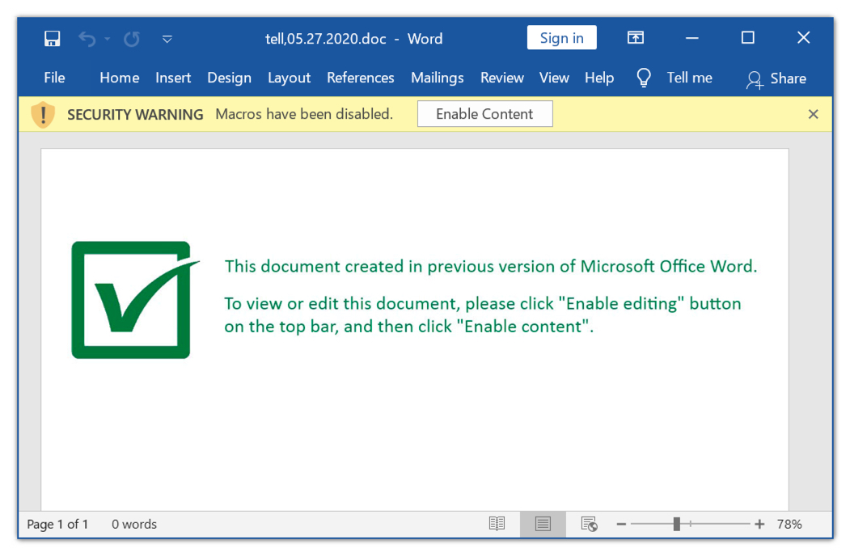The width and height of the screenshot is (850, 557).
Task: Select Print Layout view icon
Action: pyautogui.click(x=543, y=524)
